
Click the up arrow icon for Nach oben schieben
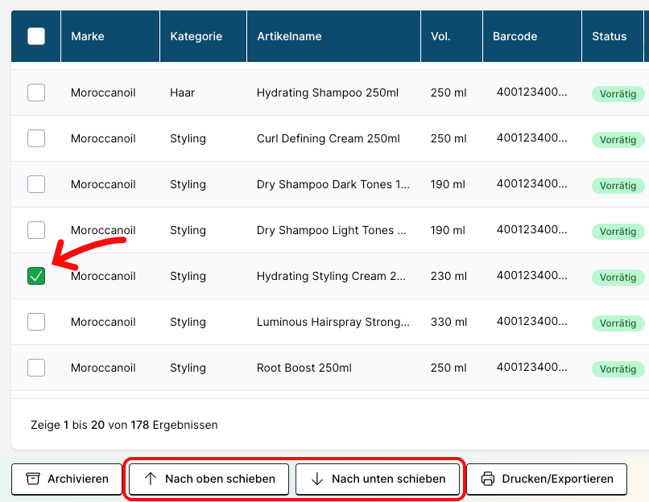click(151, 479)
